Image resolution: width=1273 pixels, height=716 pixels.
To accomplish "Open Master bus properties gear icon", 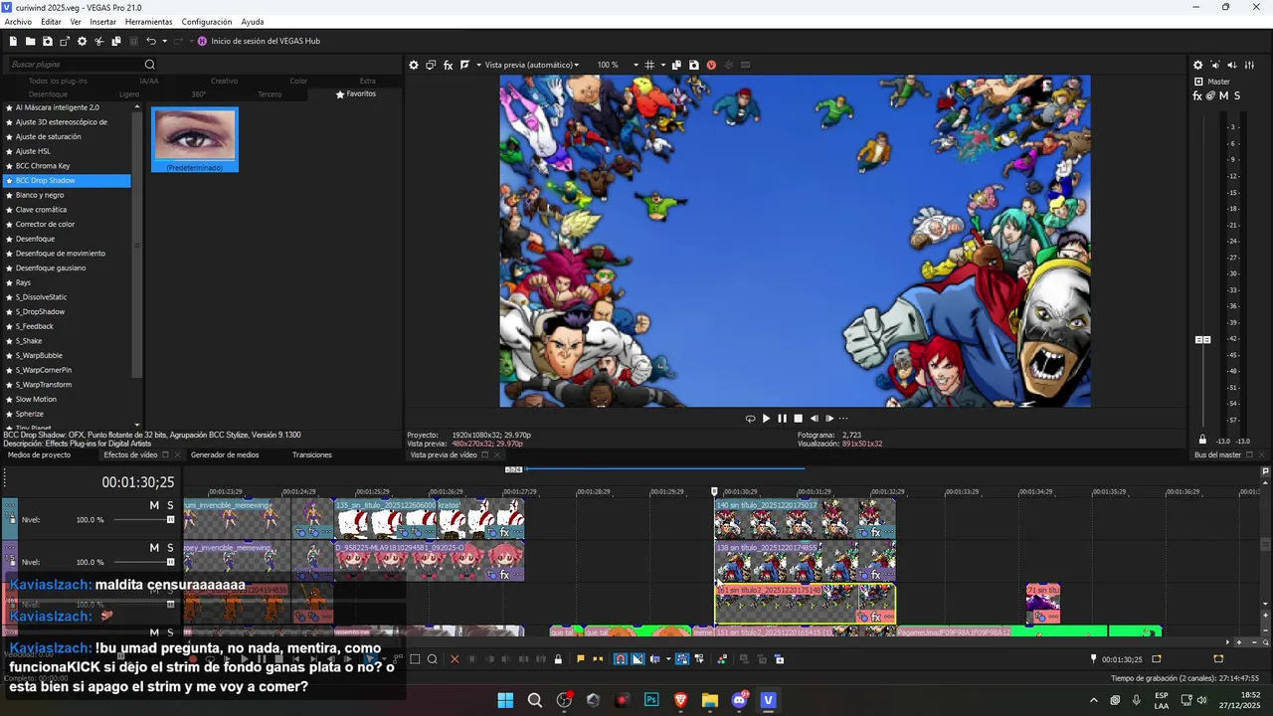I will click(x=1197, y=65).
